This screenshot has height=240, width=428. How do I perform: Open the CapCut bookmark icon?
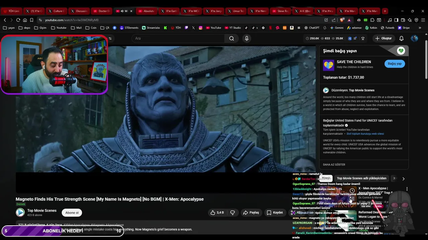click(299, 28)
